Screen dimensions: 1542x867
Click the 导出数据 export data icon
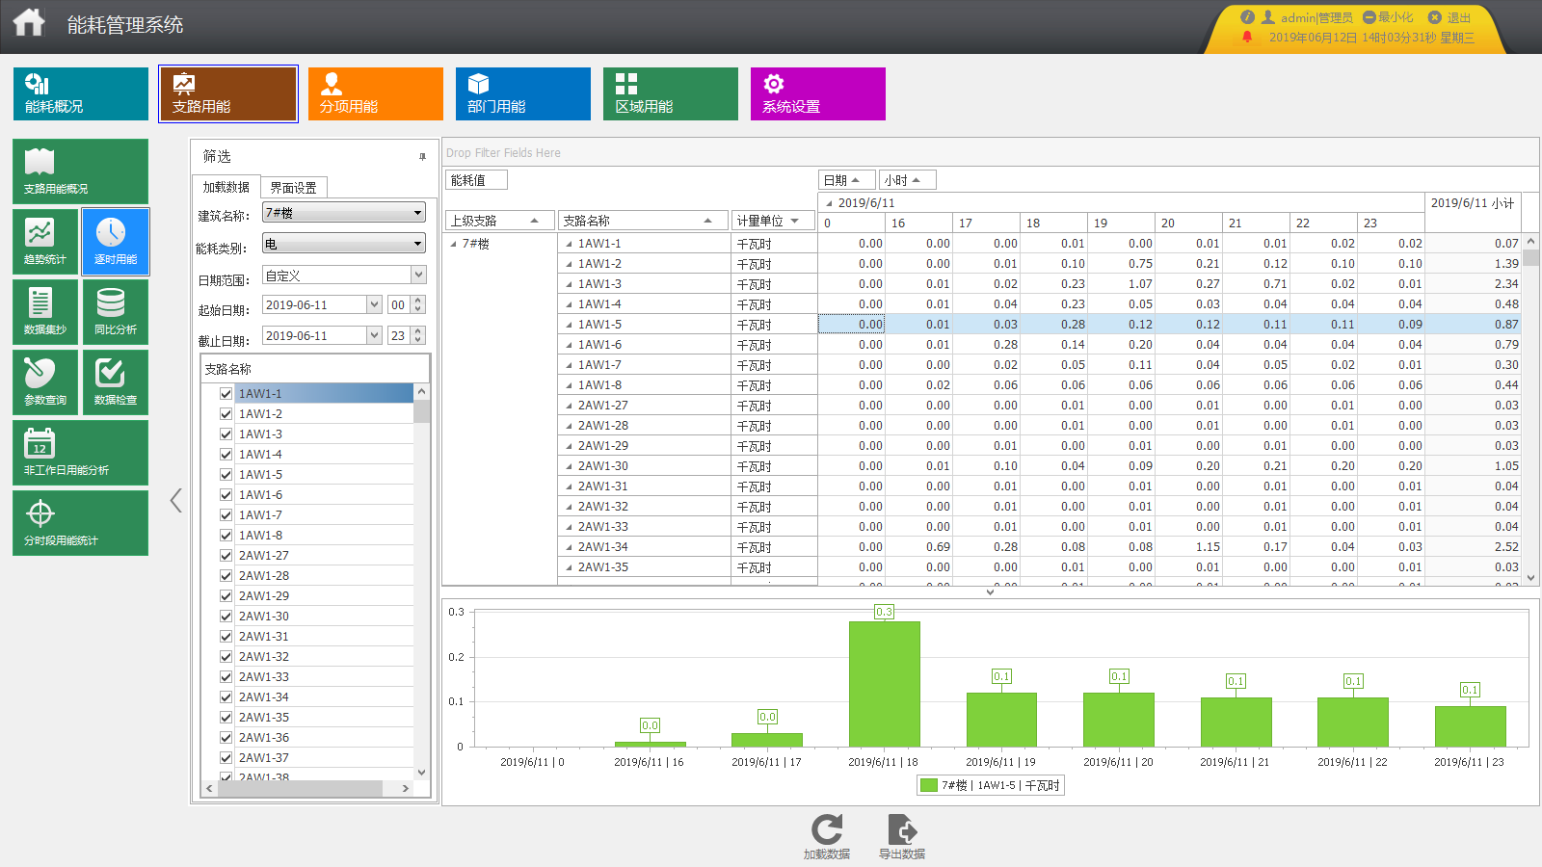point(902,831)
